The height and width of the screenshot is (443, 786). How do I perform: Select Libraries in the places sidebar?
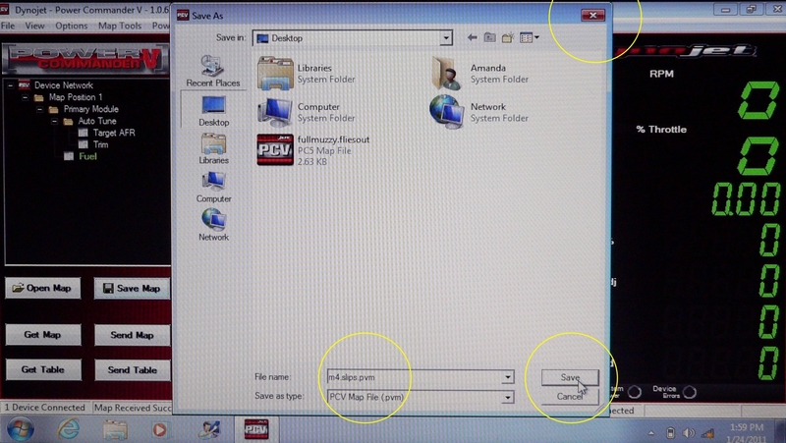click(x=213, y=147)
